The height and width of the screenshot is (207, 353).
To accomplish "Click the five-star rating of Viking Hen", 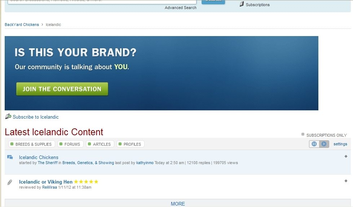I will pos(86,182).
